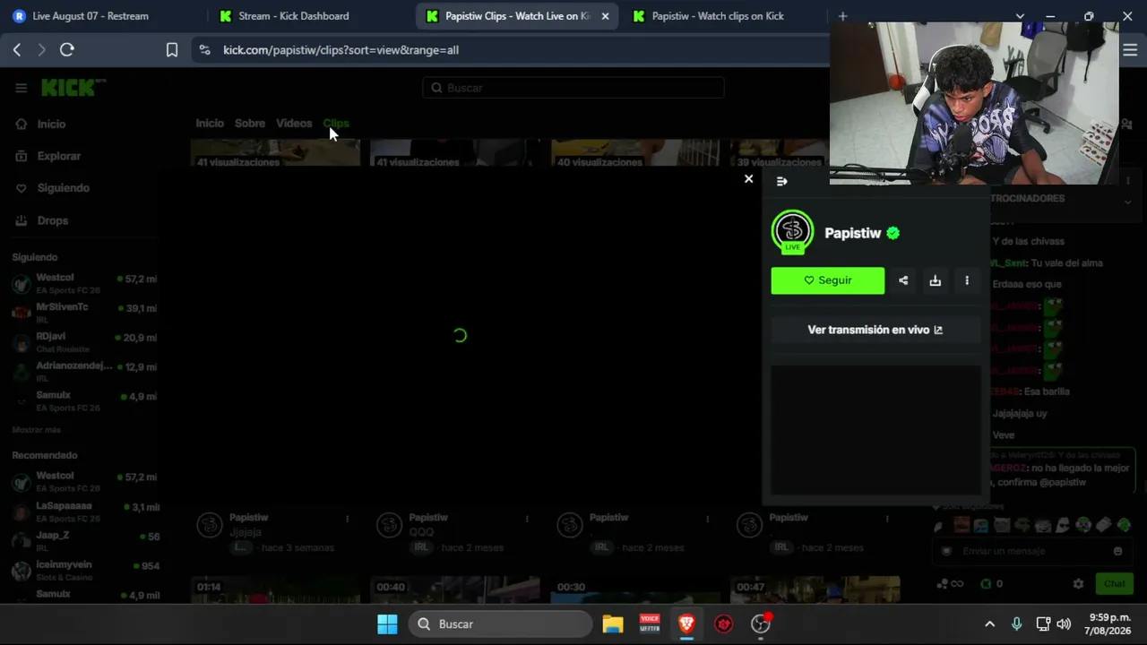
Task: Open Brave browser taskbar icon
Action: coord(686,624)
